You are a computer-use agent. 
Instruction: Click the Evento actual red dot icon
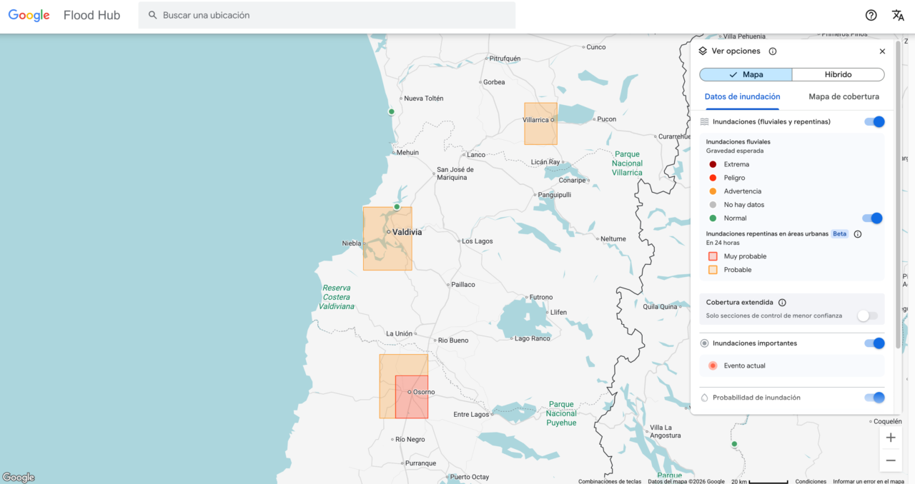tap(713, 365)
